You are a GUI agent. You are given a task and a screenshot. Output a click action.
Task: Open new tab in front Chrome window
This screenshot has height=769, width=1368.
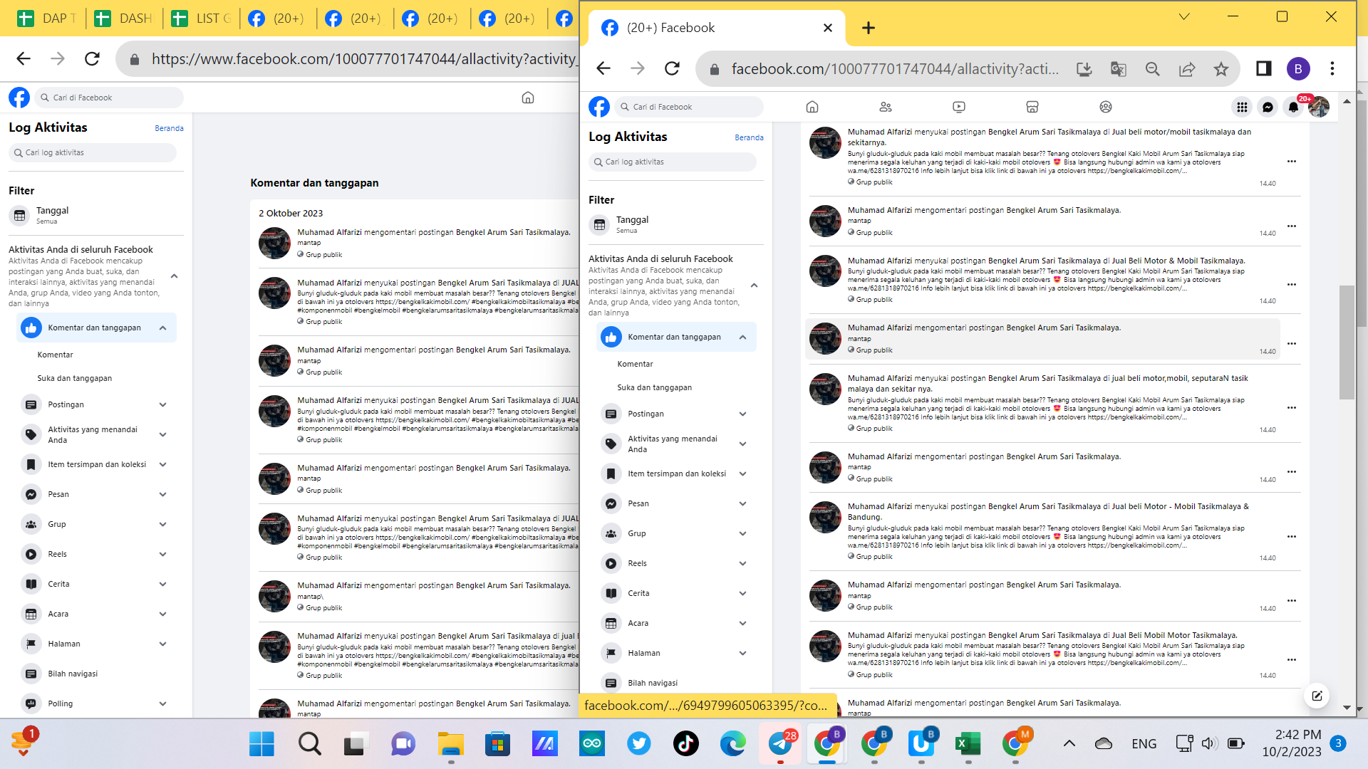[868, 28]
